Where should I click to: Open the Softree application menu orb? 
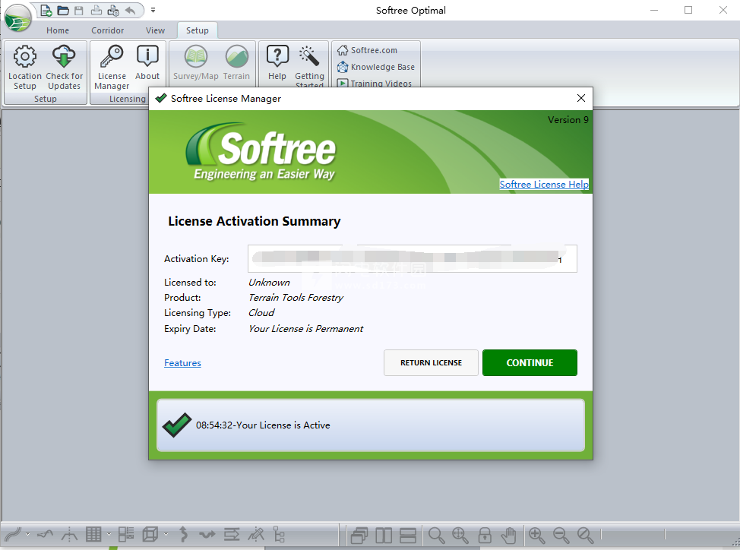tap(17, 18)
